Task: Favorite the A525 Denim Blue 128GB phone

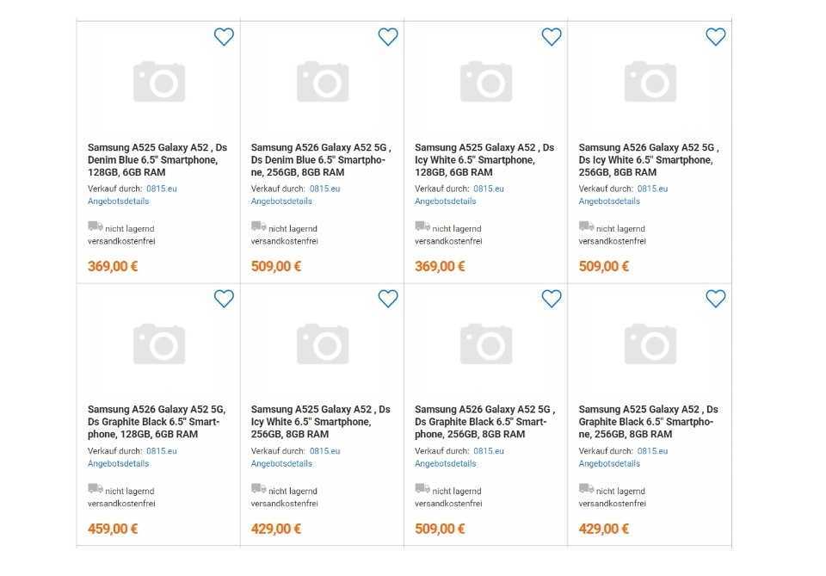Action: tap(224, 37)
